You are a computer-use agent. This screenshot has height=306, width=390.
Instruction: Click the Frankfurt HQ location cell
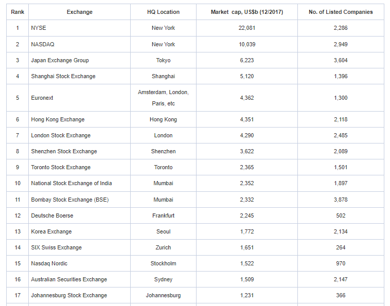click(x=163, y=215)
